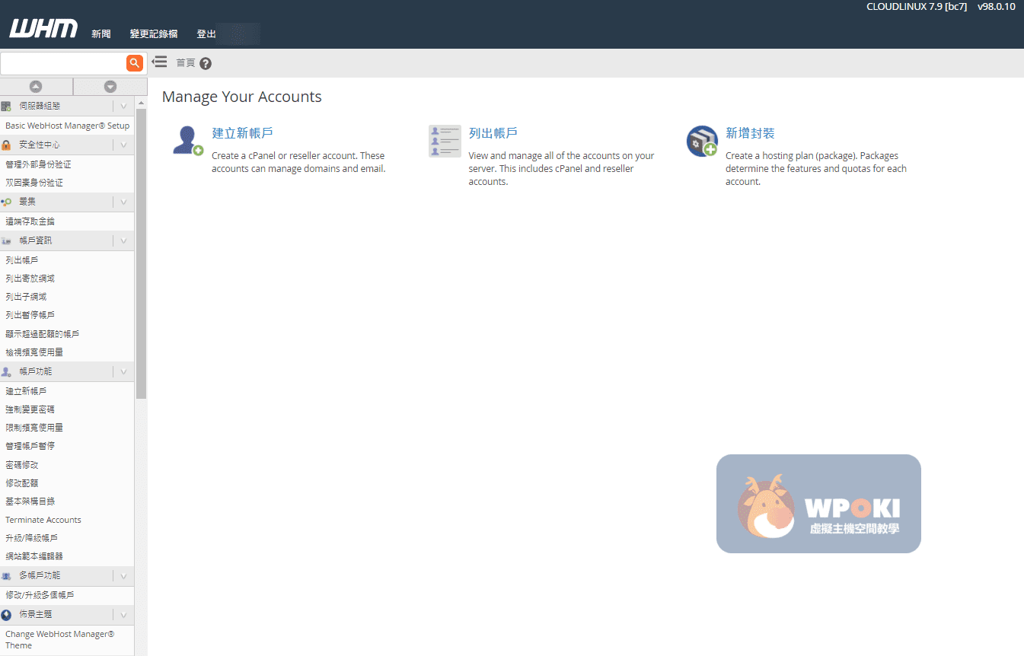Collapse the 帳戶功能 section chevron
This screenshot has width=1024, height=656.
tap(123, 372)
